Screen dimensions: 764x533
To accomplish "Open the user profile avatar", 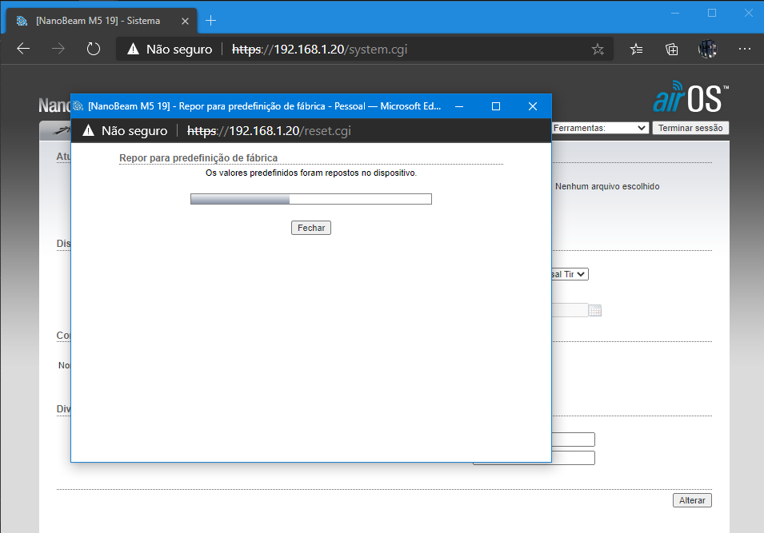I will point(707,50).
